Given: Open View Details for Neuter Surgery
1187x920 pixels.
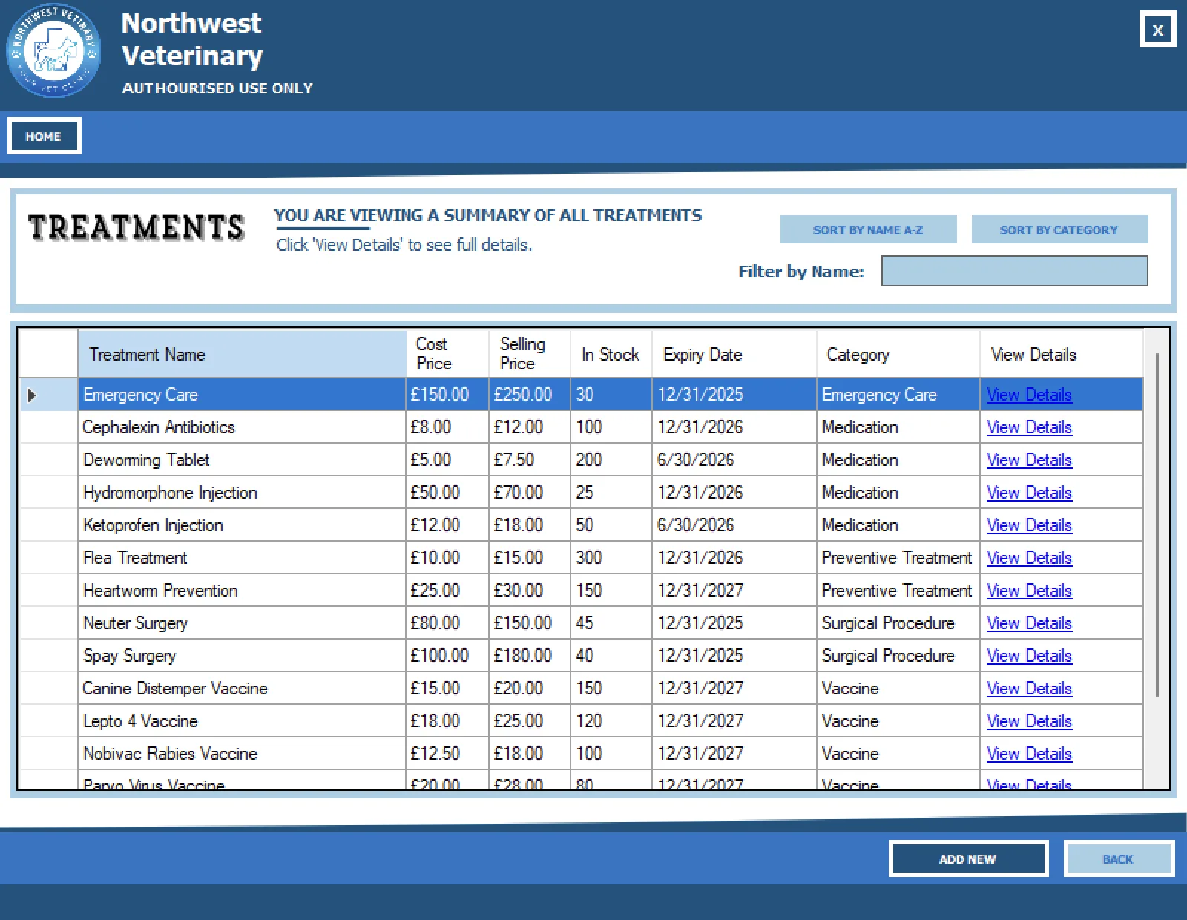Looking at the screenshot, I should [1029, 623].
